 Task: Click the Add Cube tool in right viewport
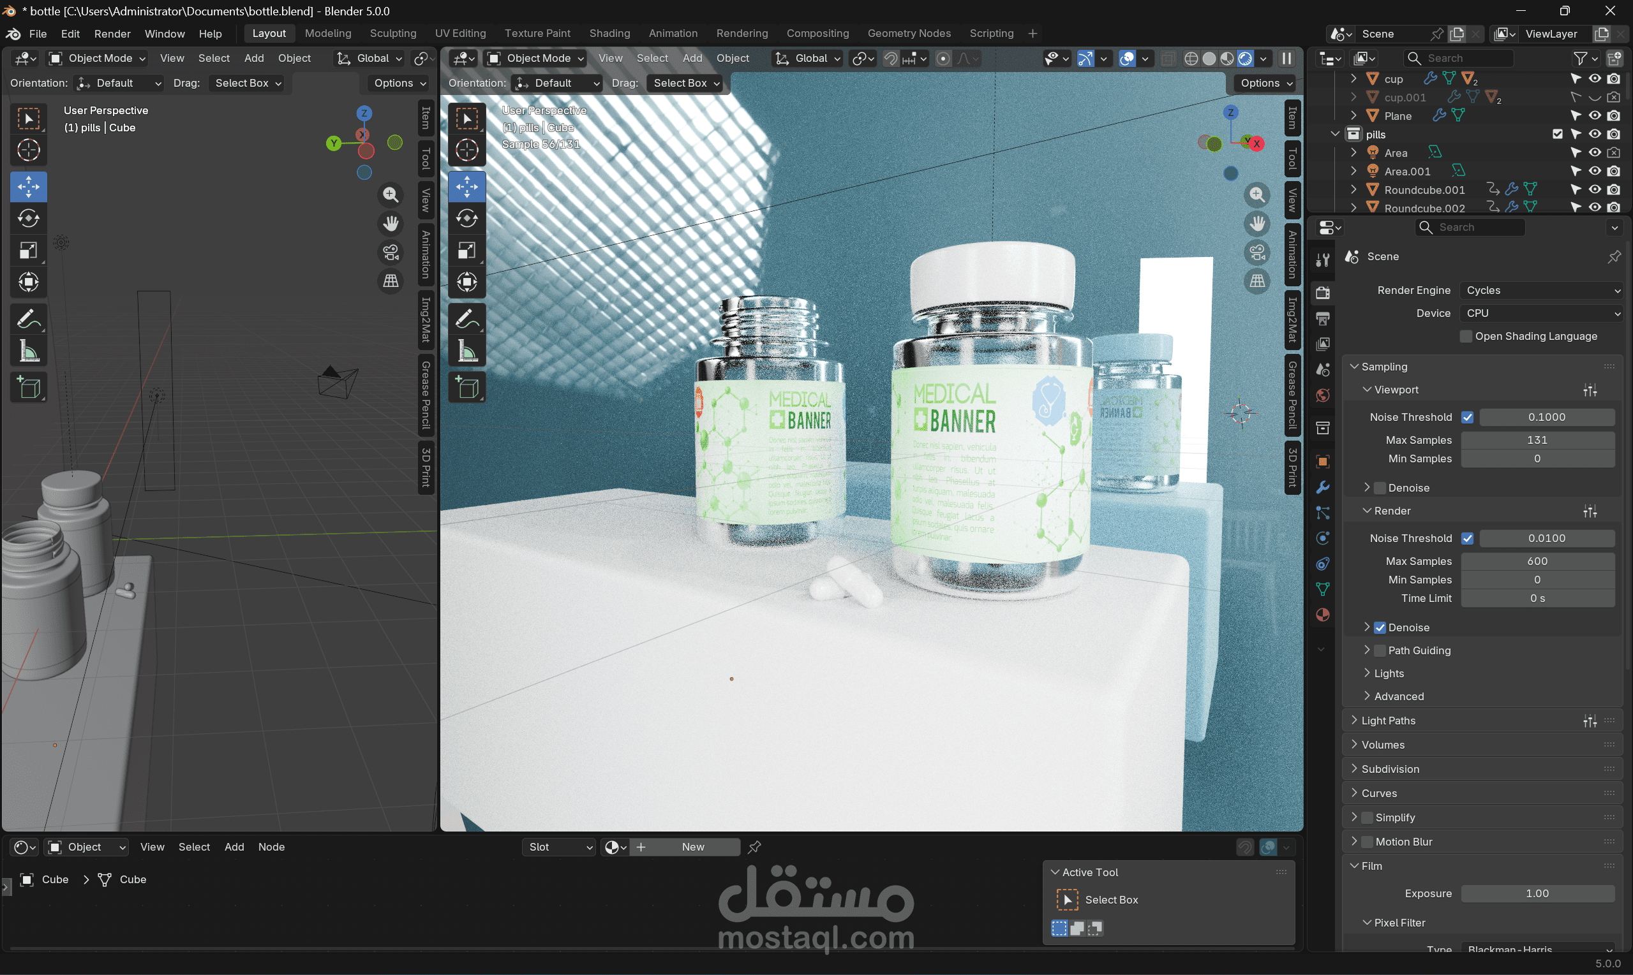(x=466, y=388)
